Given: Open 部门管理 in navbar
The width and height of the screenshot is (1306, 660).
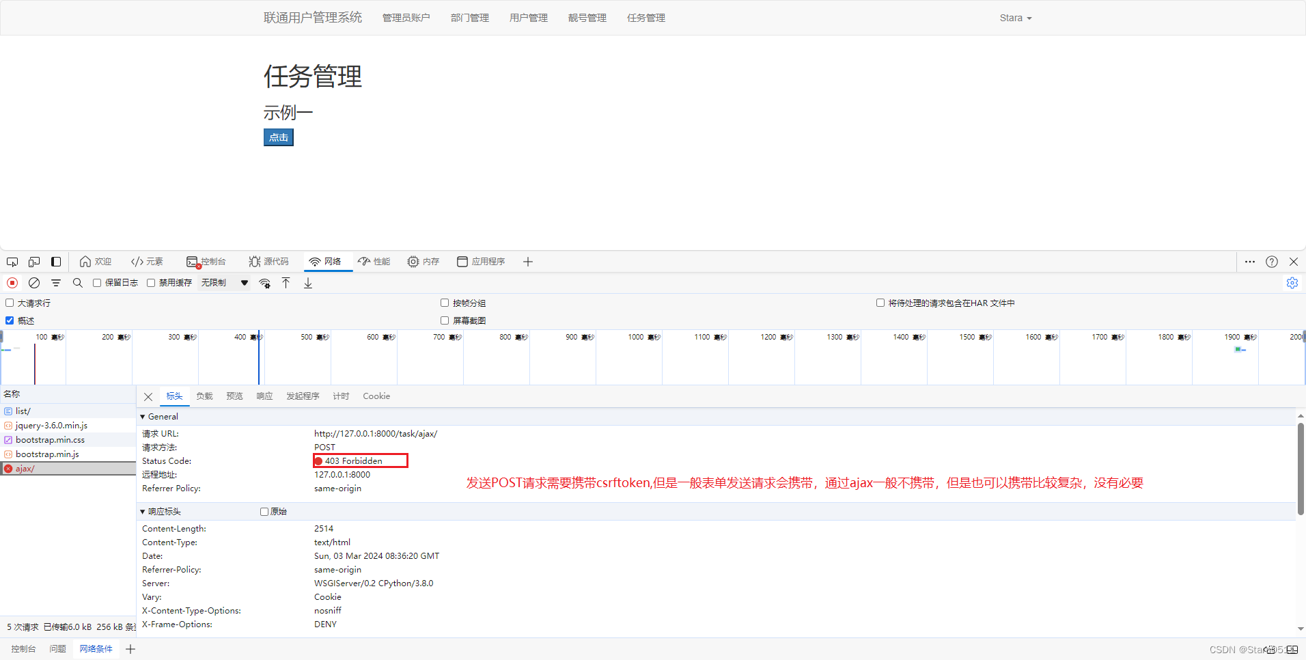Looking at the screenshot, I should 470,18.
